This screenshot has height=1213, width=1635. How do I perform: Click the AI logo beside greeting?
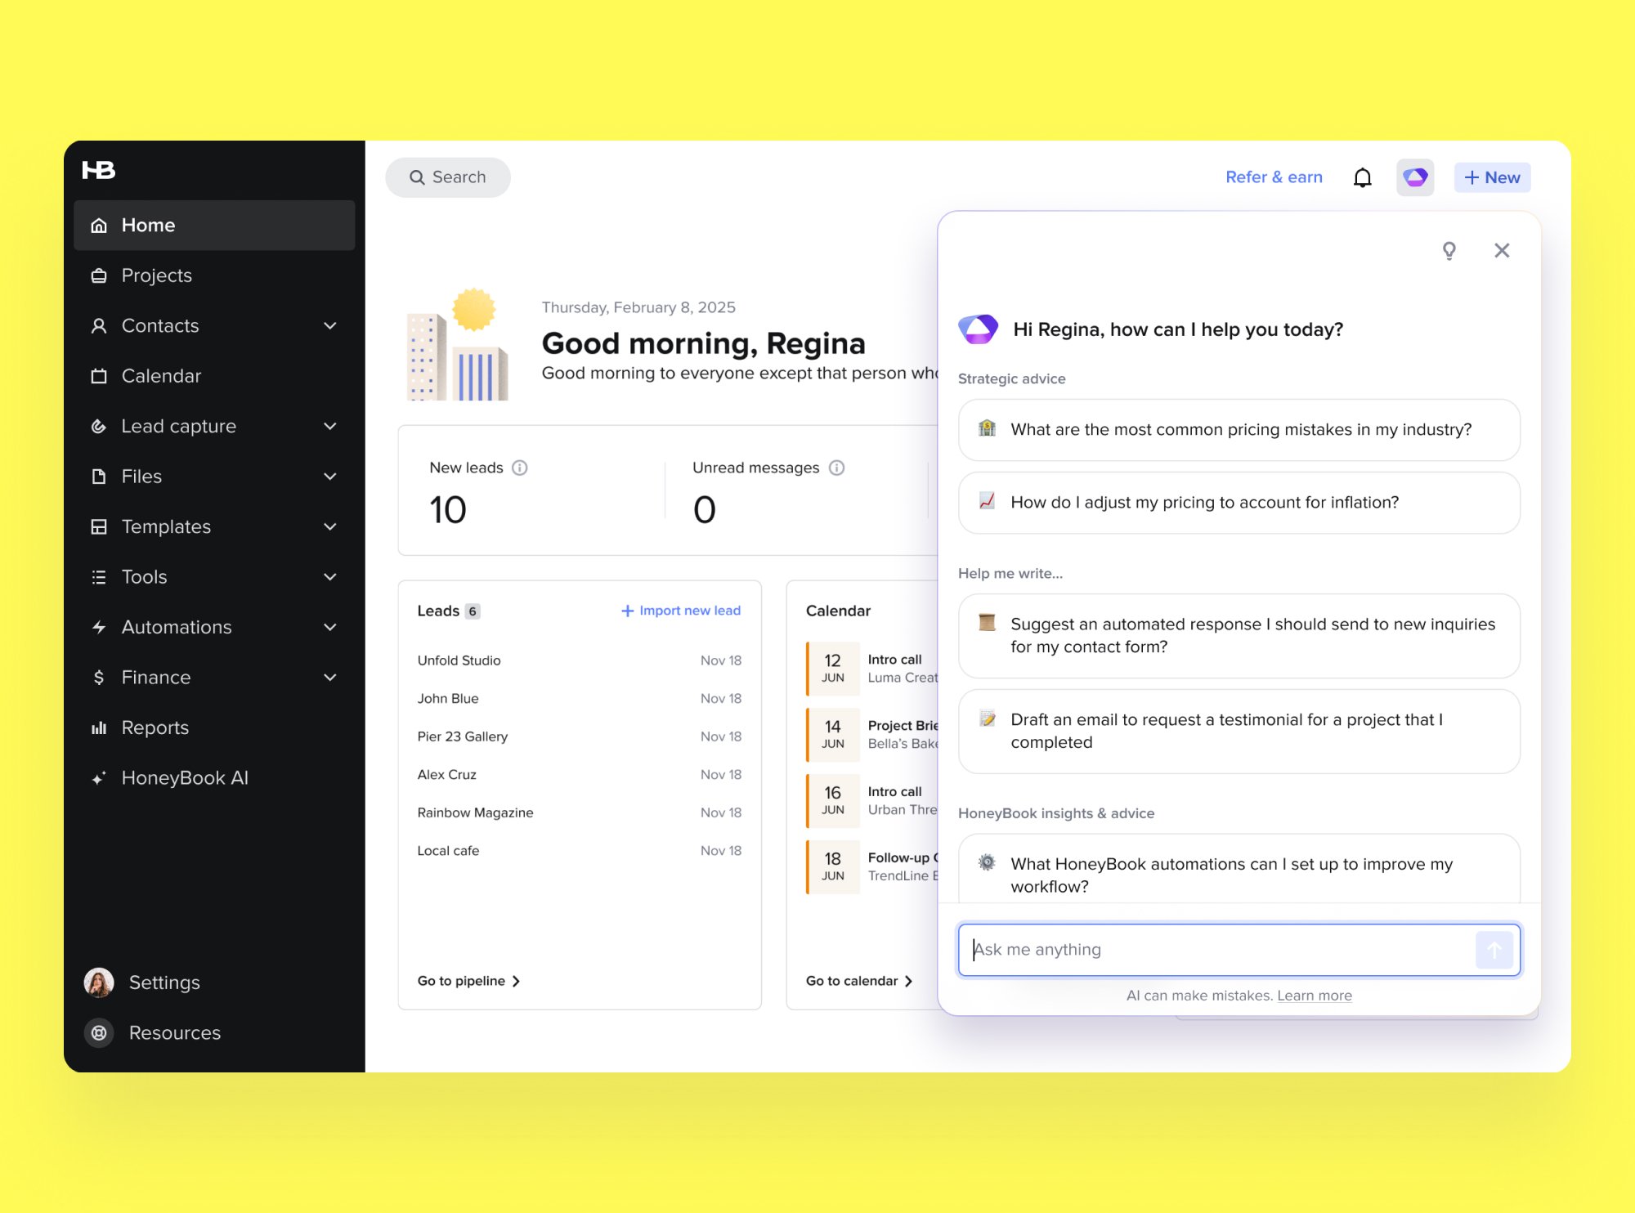[x=978, y=329]
